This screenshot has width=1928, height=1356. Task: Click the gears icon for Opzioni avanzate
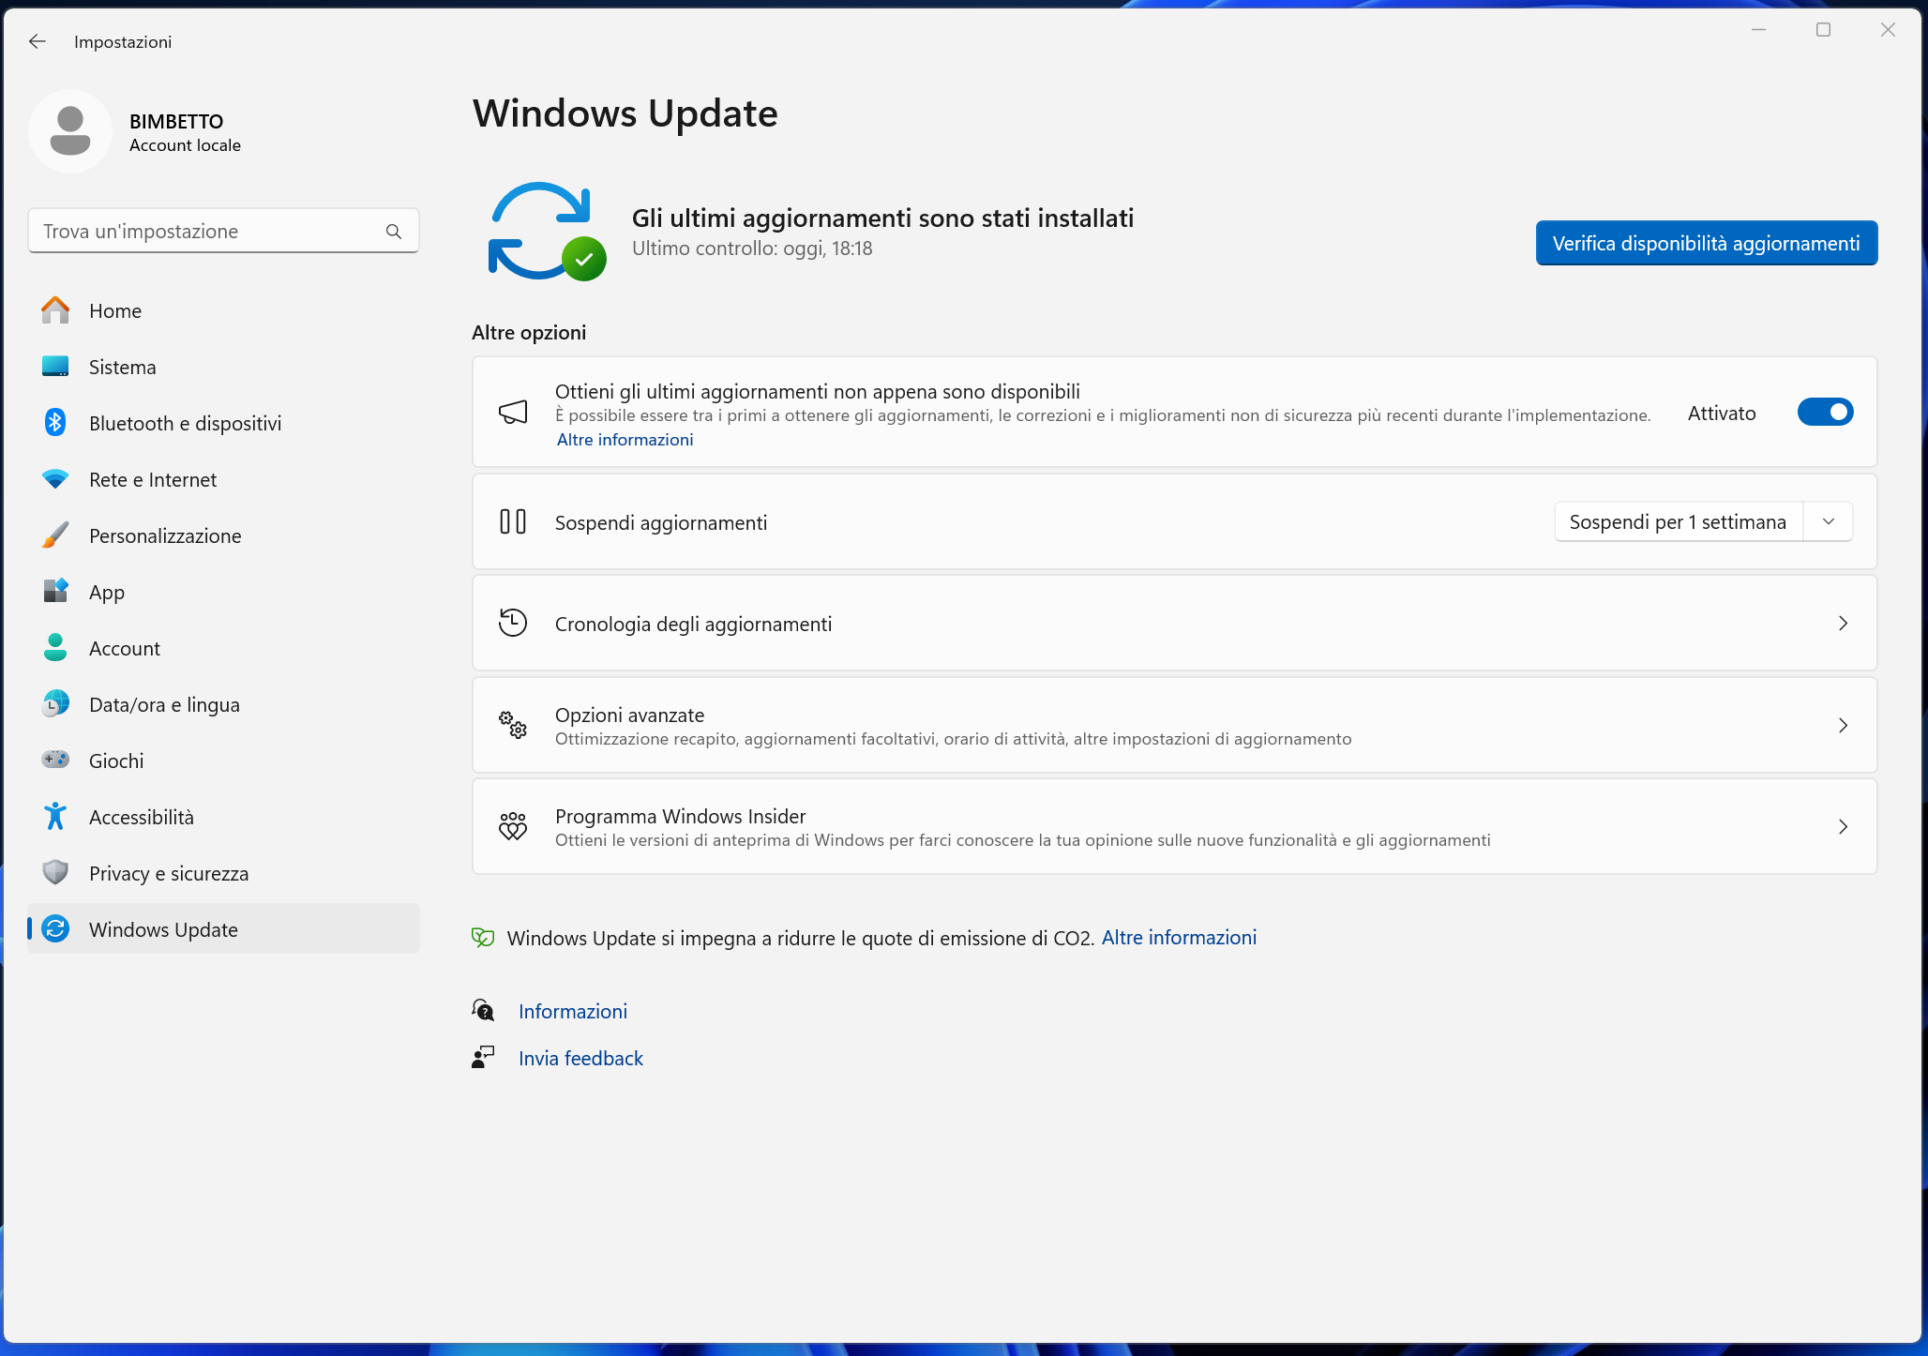pyautogui.click(x=513, y=725)
